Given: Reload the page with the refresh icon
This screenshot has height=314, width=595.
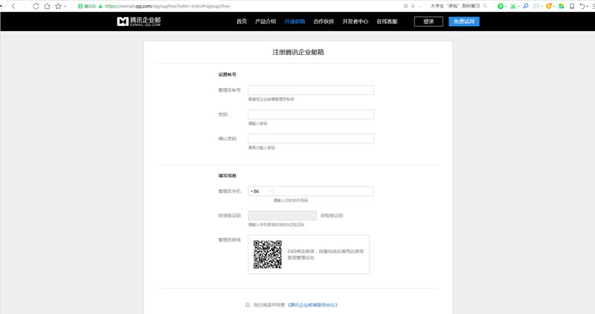Looking at the screenshot, I should pos(36,6).
